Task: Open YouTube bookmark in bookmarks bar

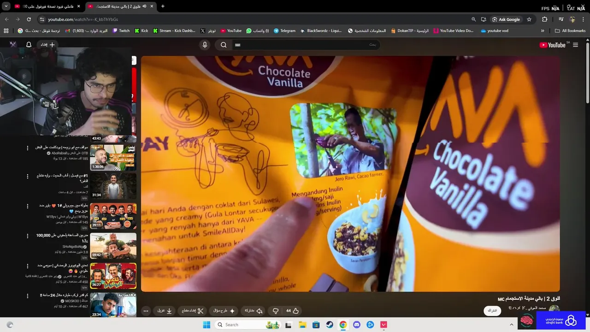Action: click(x=231, y=31)
